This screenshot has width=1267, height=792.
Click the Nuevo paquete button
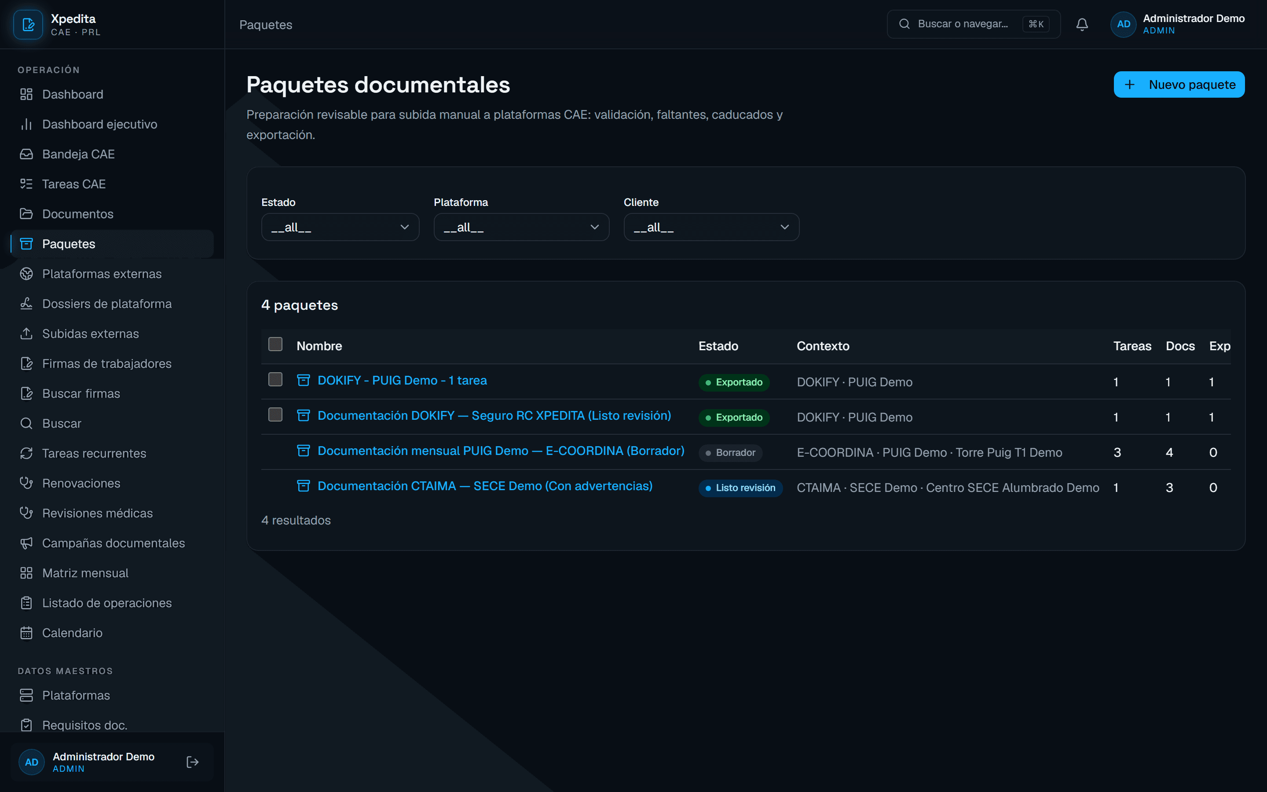point(1179,84)
